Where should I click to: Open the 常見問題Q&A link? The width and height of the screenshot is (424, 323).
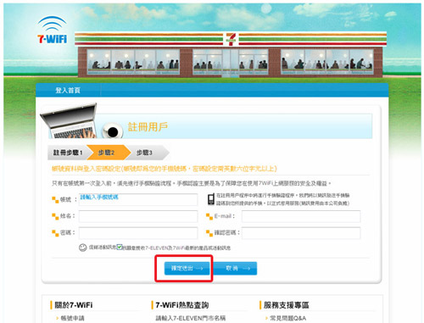pos(288,318)
